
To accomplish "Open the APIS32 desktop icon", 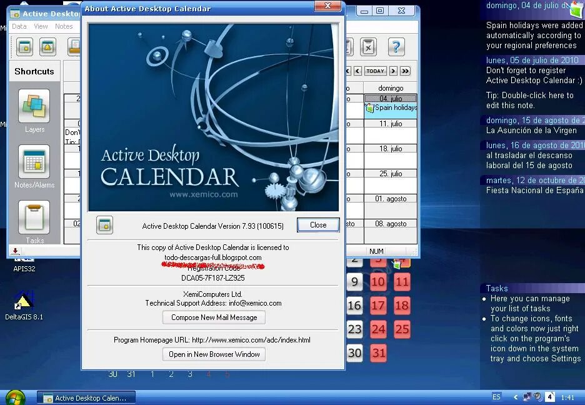I will click(x=24, y=264).
